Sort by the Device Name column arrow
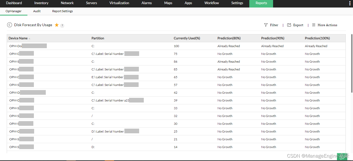Screen dimensions: 353x161 tap(29, 39)
